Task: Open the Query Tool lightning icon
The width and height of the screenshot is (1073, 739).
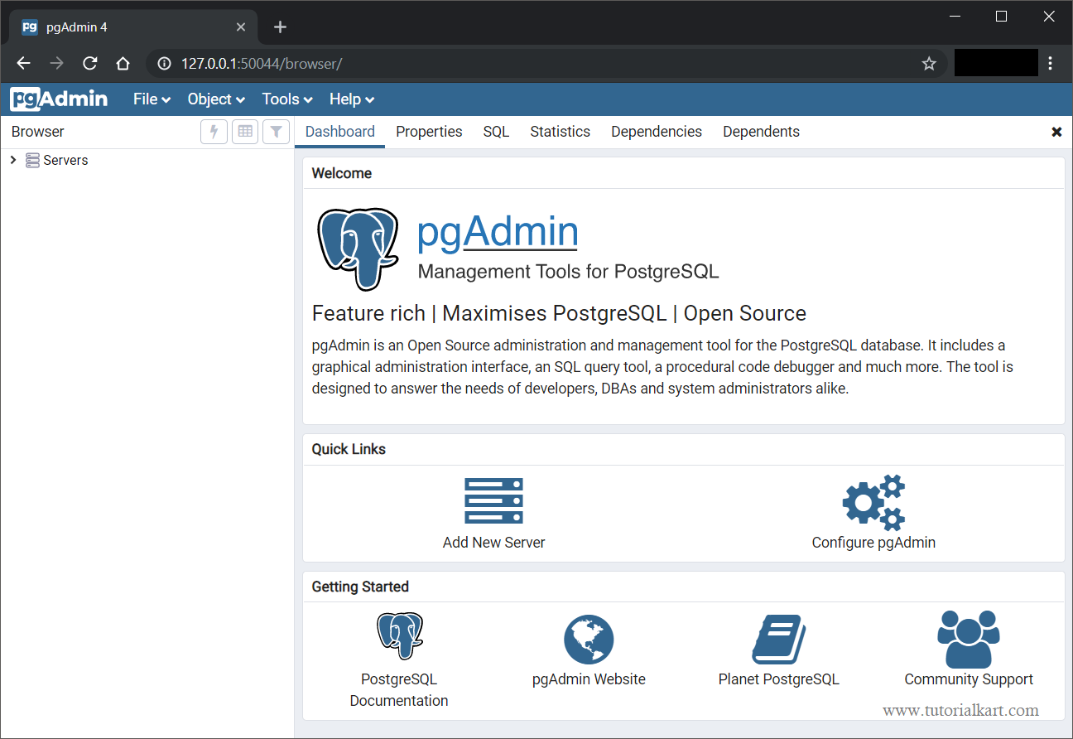Action: [x=214, y=131]
